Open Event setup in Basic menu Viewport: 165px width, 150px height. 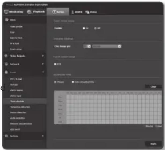[x=16, y=49]
